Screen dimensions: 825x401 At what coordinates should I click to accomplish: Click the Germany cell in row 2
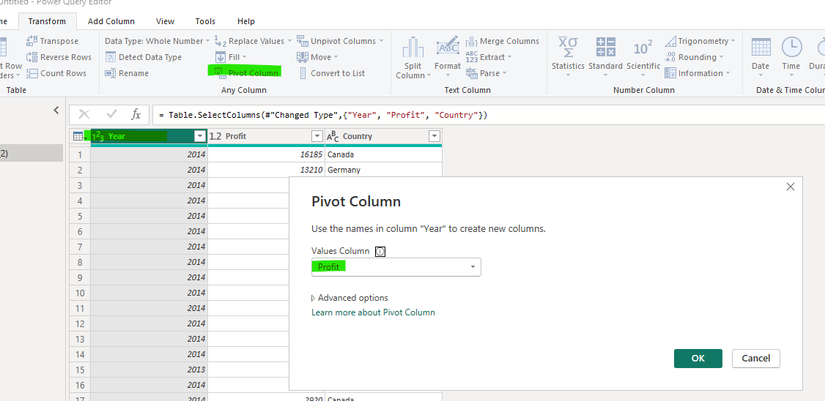pyautogui.click(x=384, y=170)
